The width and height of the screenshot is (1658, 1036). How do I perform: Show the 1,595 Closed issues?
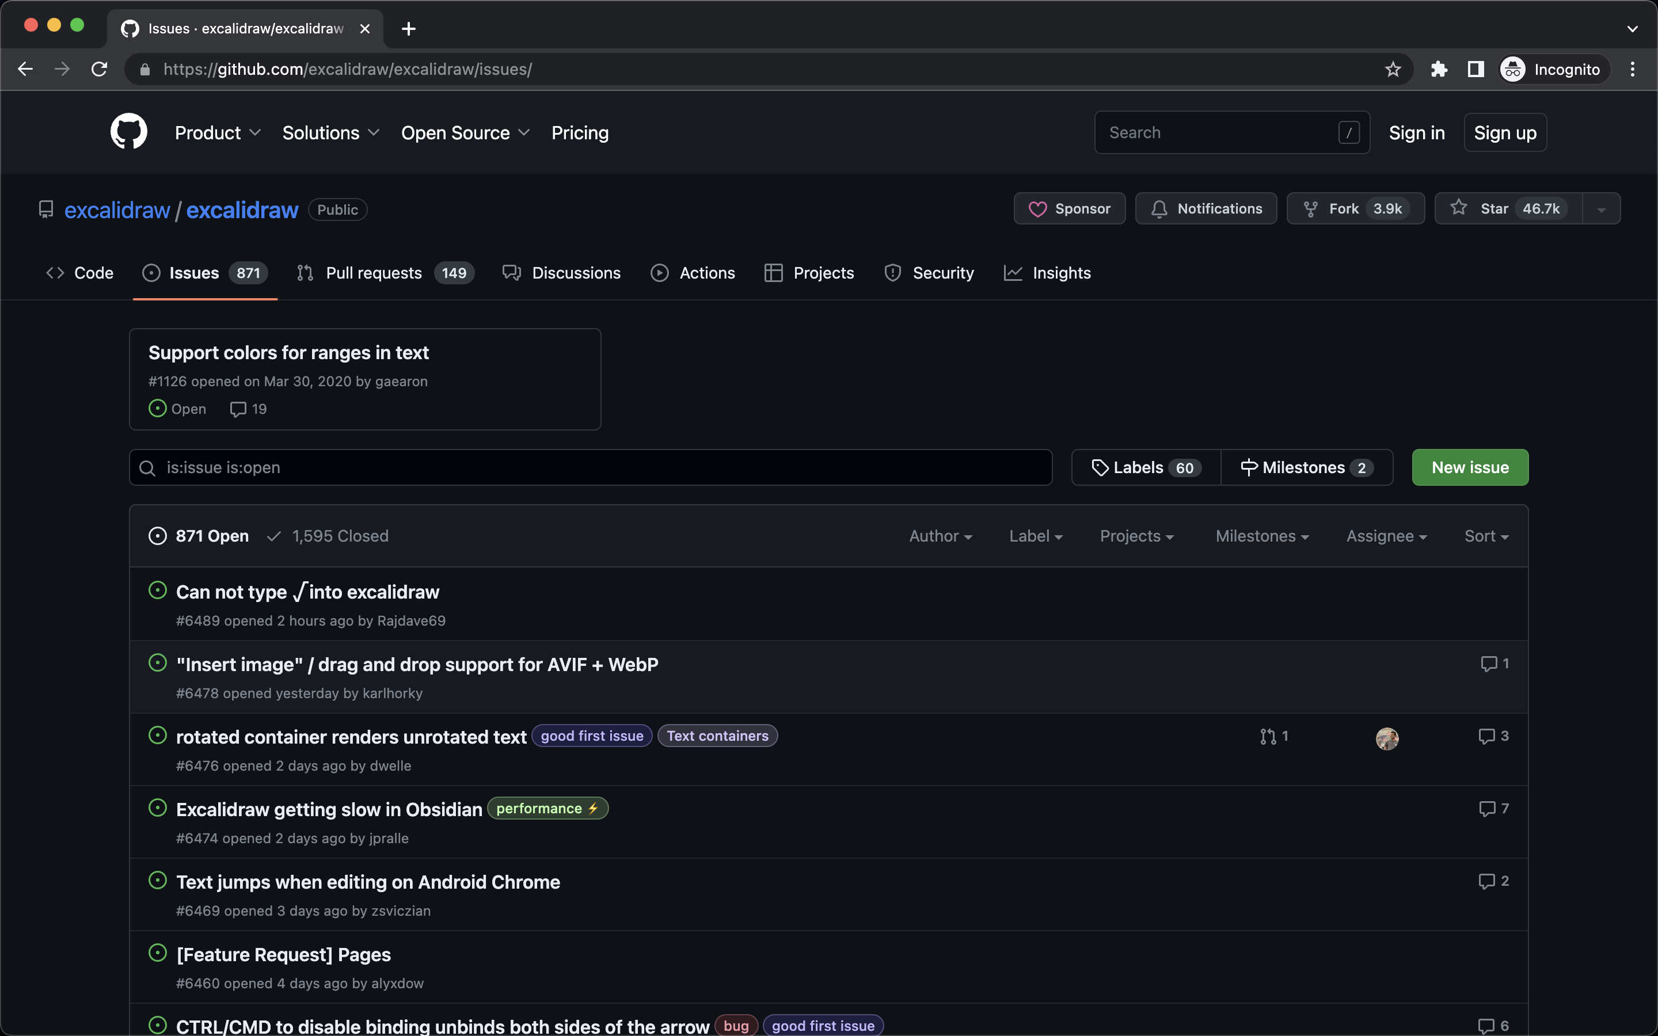[x=328, y=536]
